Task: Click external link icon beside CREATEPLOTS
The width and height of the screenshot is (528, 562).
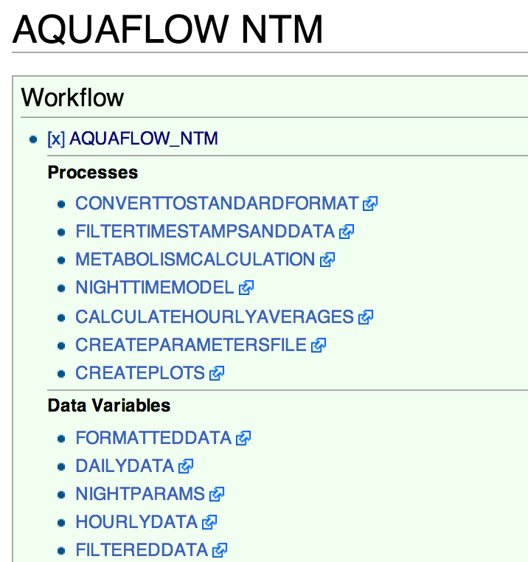Action: (216, 374)
